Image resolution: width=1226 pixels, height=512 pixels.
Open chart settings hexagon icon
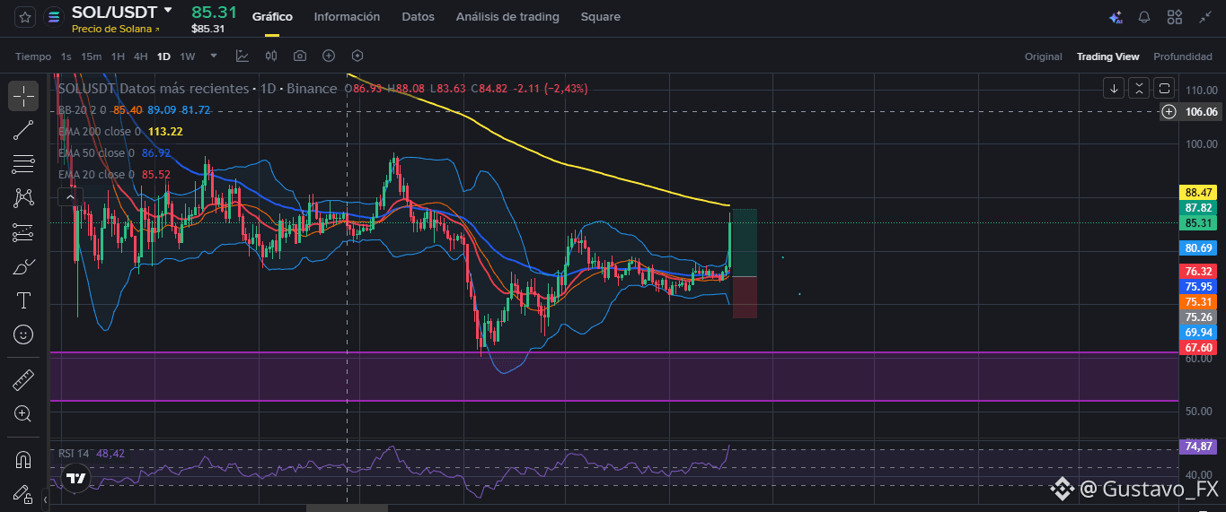357,56
